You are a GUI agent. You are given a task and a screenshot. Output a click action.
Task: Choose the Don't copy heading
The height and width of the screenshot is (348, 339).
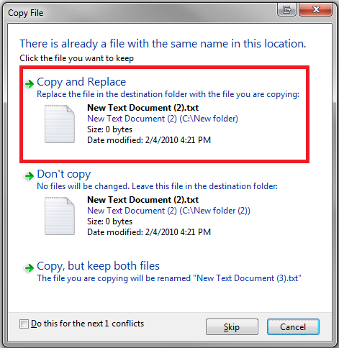64,174
